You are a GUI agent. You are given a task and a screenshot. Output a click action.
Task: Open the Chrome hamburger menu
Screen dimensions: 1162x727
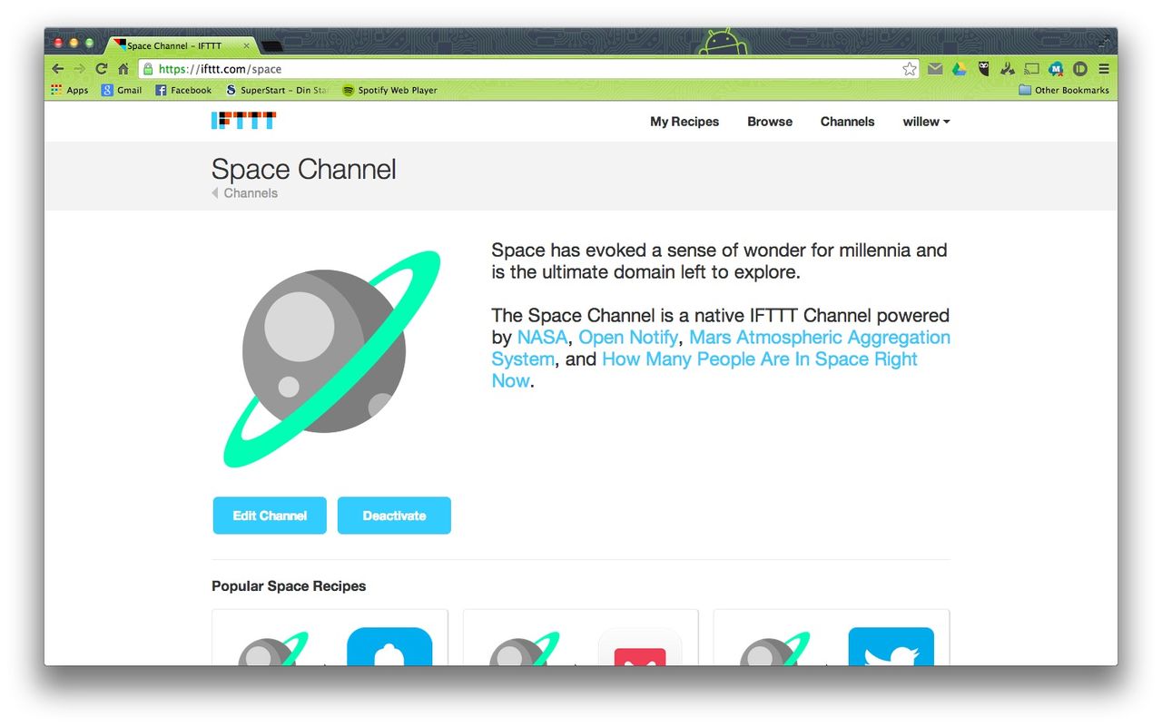(x=1104, y=69)
